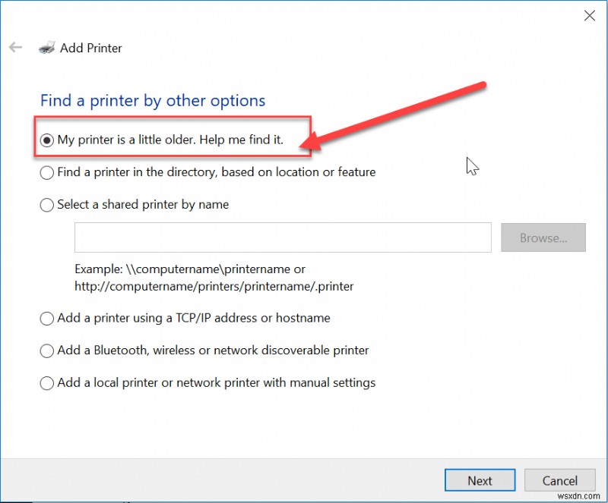Select 'My printer is a little older' option
Viewport: 608px width, 503px height.
point(46,140)
